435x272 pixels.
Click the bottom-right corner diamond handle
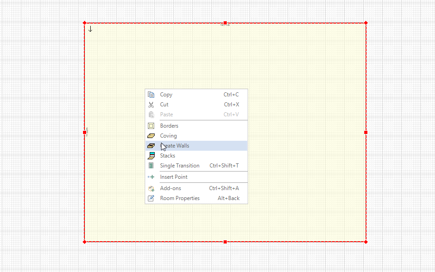tap(366, 242)
